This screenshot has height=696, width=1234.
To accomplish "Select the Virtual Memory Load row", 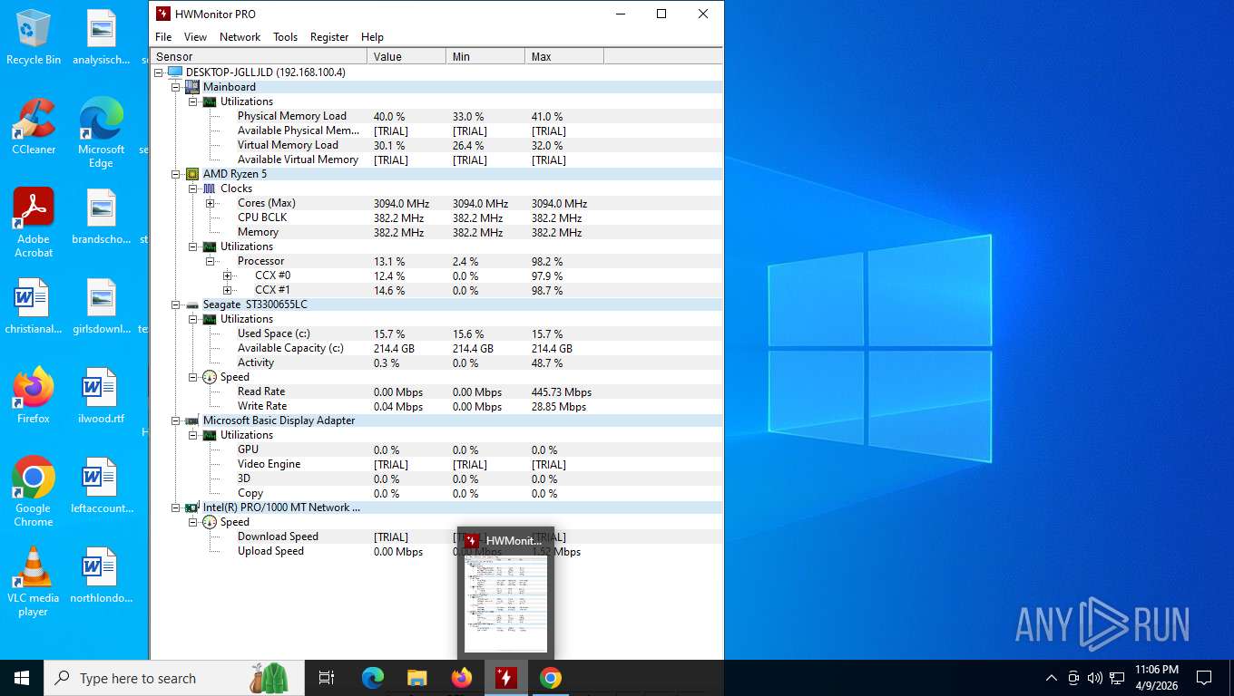I will point(436,145).
